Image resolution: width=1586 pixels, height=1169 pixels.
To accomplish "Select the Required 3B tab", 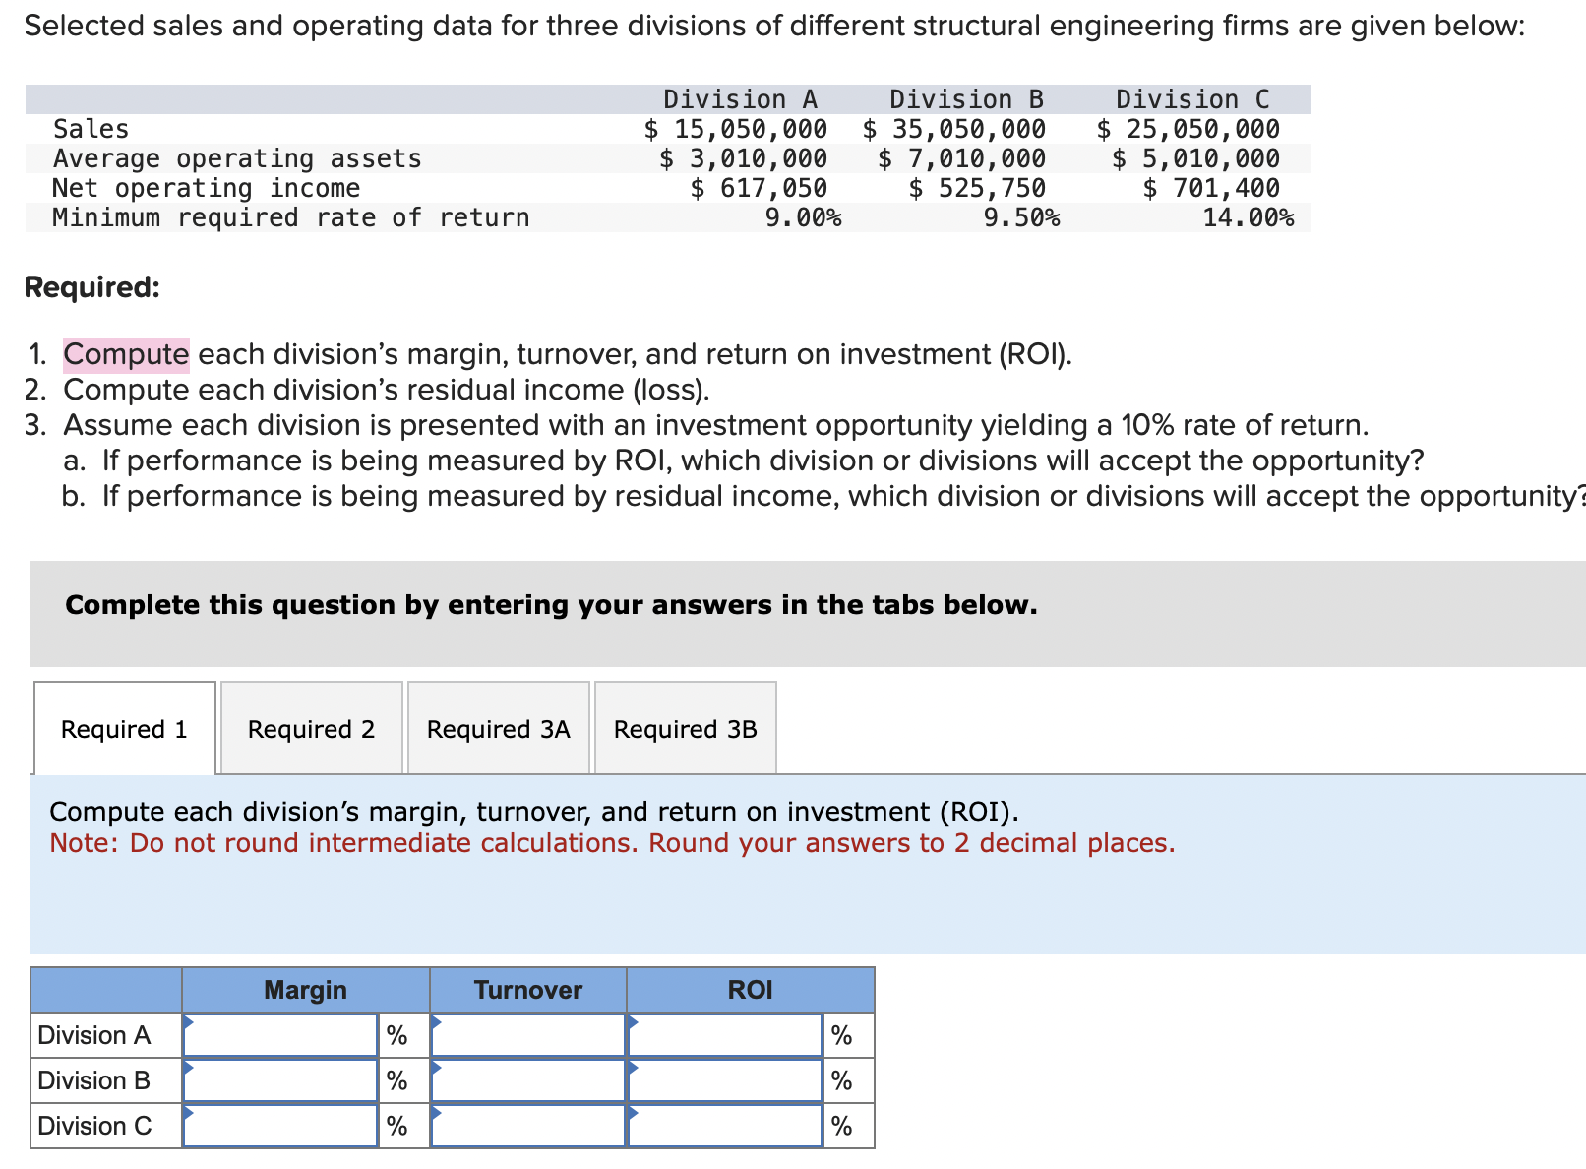I will (685, 728).
